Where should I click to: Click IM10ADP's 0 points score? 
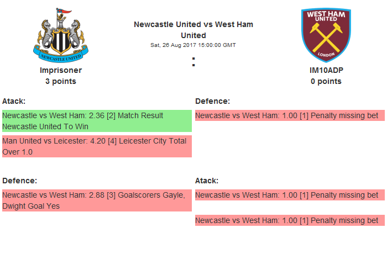(326, 81)
